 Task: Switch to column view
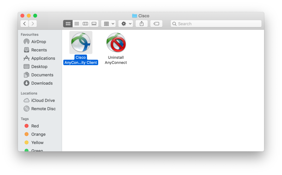point(85,24)
